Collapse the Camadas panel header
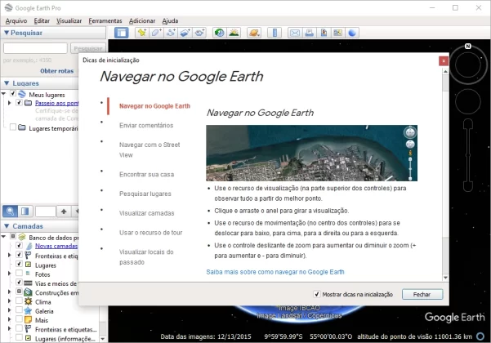The width and height of the screenshot is (491, 343). coord(7,226)
